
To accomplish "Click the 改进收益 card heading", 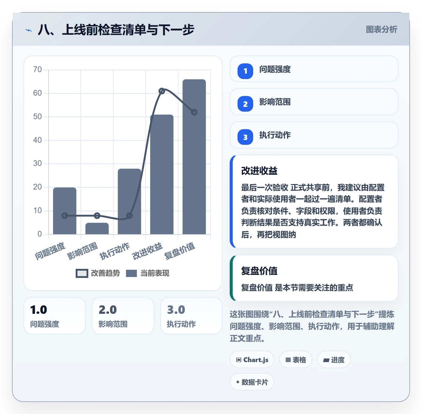I will [259, 171].
